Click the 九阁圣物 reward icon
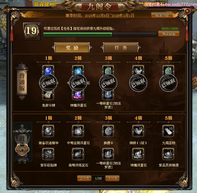197x193 pixels. tap(168, 131)
